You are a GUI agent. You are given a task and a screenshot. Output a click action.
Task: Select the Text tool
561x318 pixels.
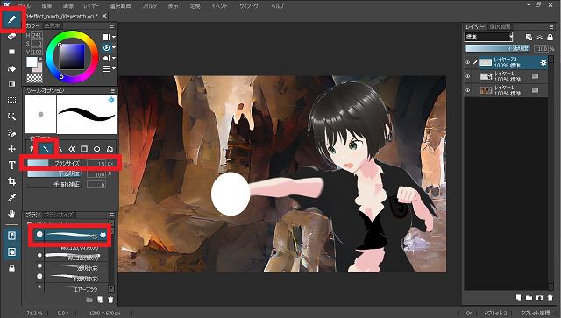11,165
